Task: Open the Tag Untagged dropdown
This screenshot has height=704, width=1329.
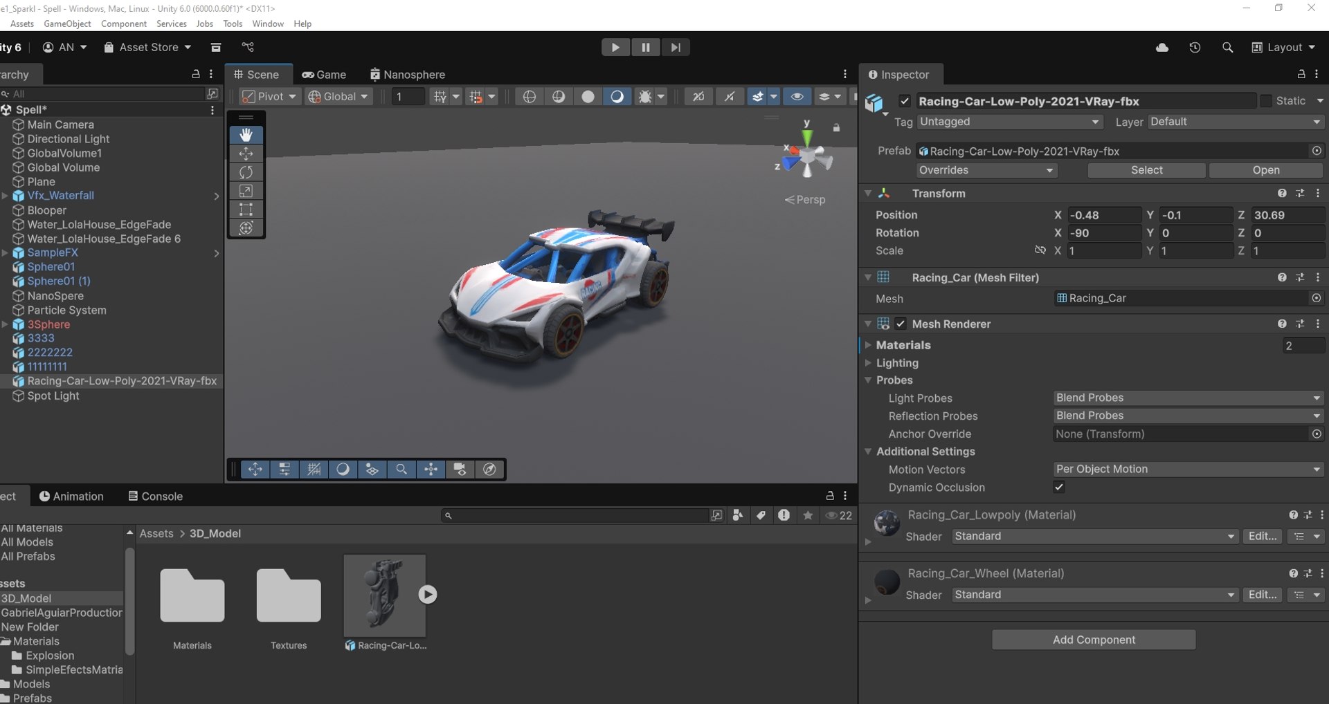Action: pyautogui.click(x=1009, y=122)
